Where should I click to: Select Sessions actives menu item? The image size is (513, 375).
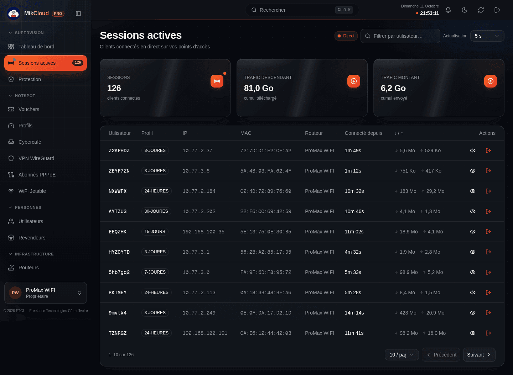46,63
